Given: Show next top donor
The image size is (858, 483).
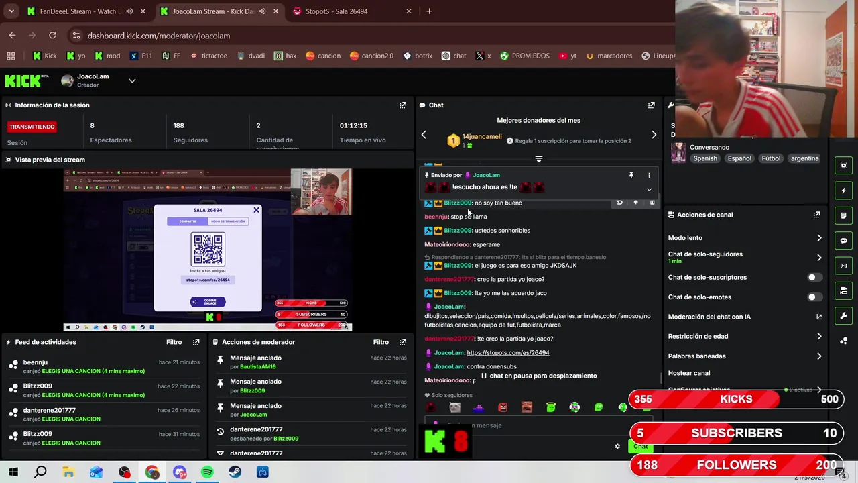Looking at the screenshot, I should (x=654, y=135).
